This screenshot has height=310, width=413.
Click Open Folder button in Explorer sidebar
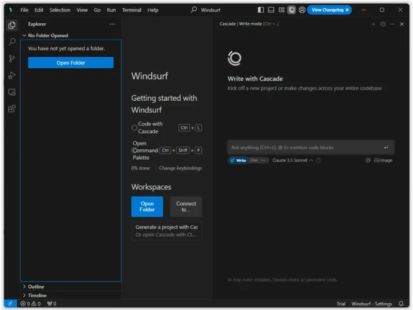pos(71,63)
